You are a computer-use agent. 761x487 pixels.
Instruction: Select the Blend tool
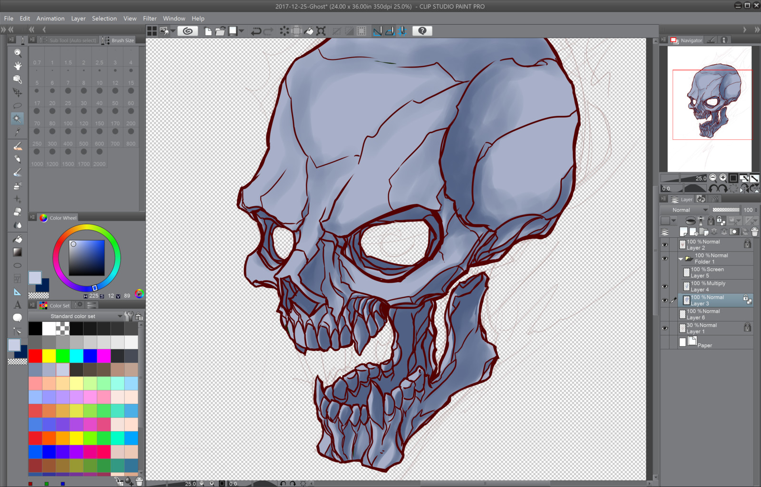pyautogui.click(x=18, y=225)
